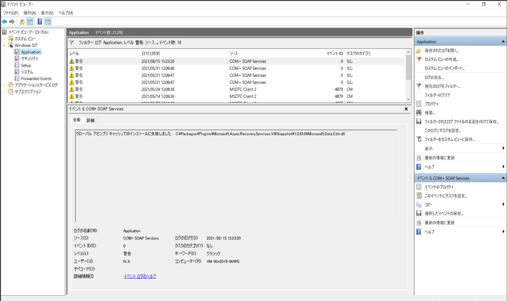
Task: Open 検索 with binoculars icon
Action: coord(429,113)
